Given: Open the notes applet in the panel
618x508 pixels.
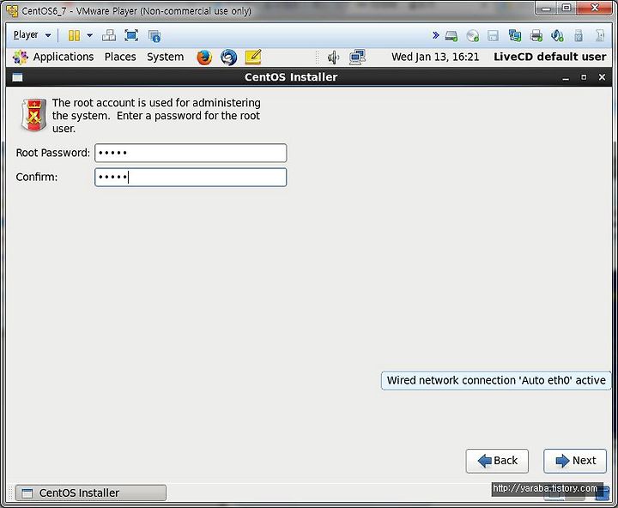Looking at the screenshot, I should pyautogui.click(x=253, y=57).
